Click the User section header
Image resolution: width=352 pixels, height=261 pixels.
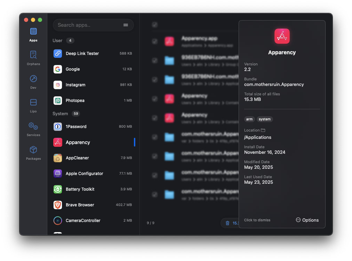(57, 41)
